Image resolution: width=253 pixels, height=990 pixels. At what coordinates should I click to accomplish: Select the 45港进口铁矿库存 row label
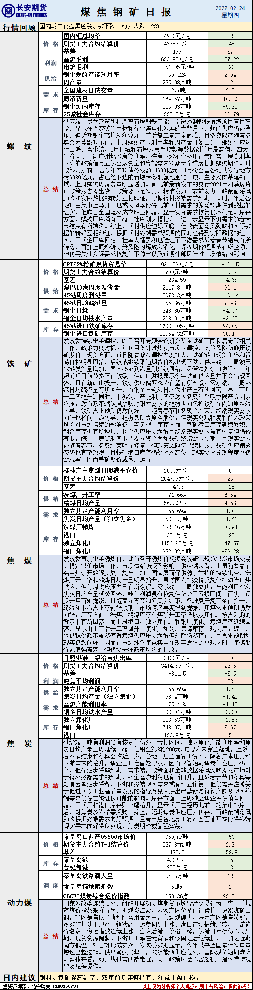pyautogui.click(x=88, y=326)
